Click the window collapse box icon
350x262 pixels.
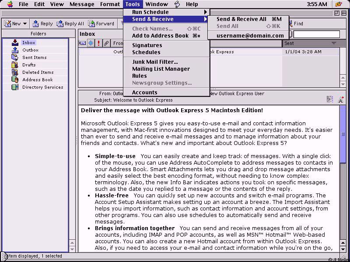(344, 14)
